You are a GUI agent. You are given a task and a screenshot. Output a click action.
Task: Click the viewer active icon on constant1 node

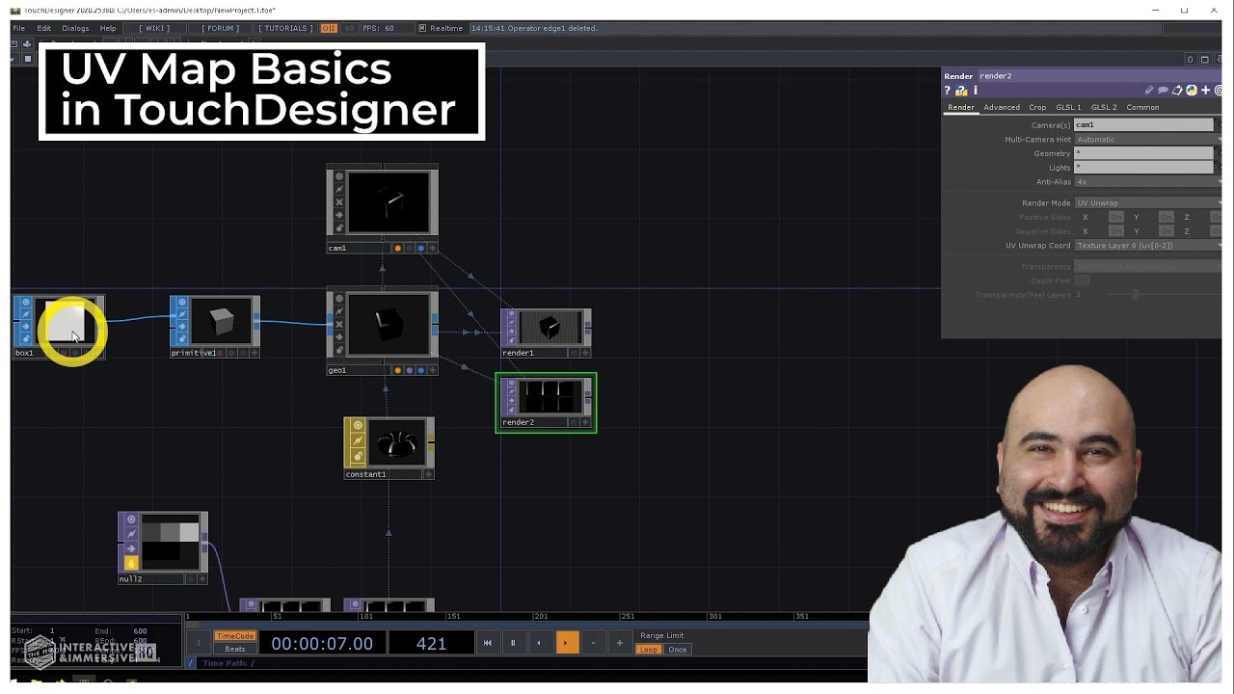358,425
